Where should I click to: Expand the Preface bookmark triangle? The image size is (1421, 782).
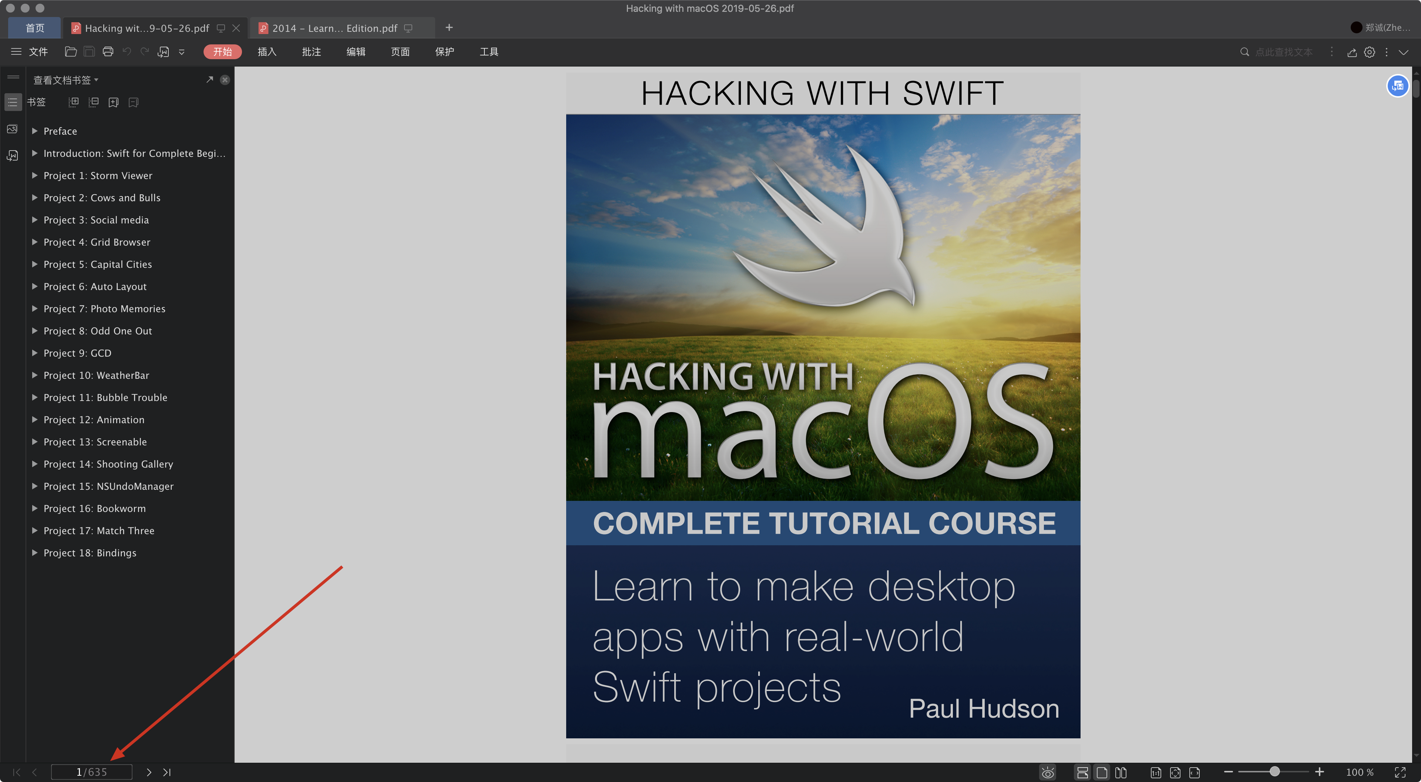[35, 131]
